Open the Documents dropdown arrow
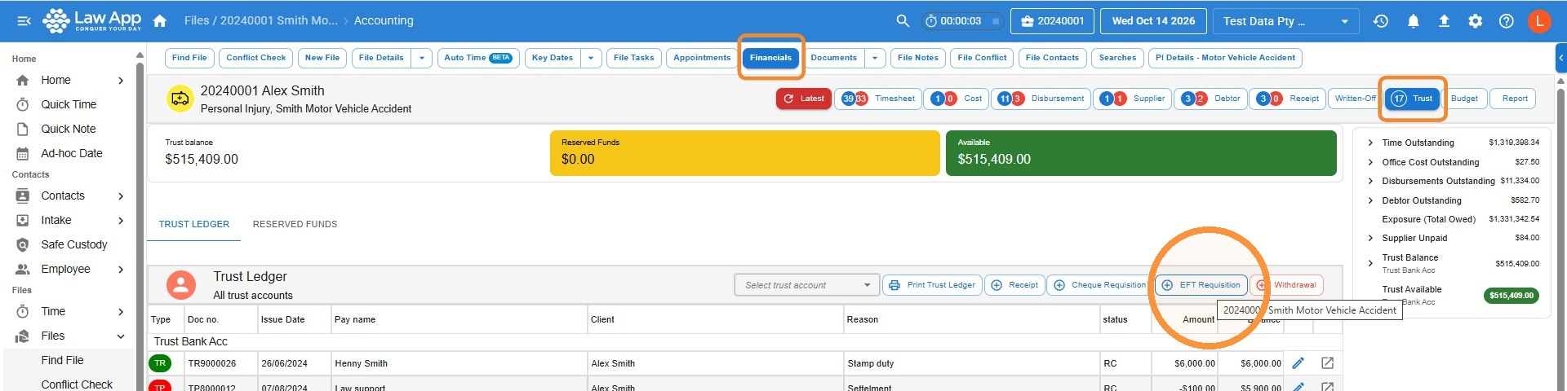This screenshot has width=1567, height=391. [875, 58]
